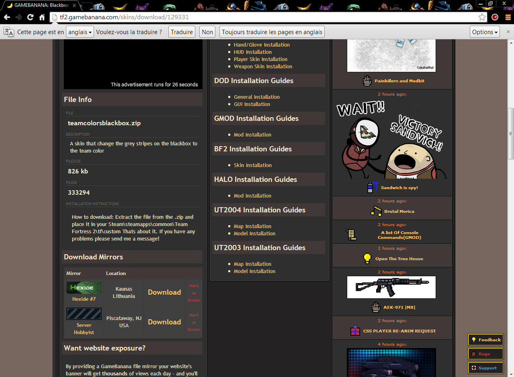Click the hand icon beside AEK-971 |MX|

click(376, 307)
